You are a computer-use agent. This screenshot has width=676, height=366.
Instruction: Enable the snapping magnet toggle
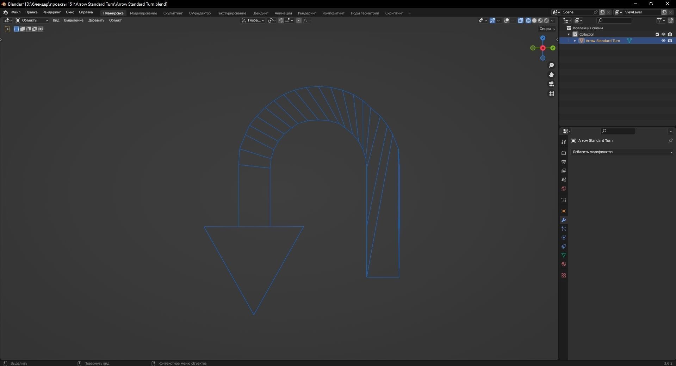pos(281,20)
